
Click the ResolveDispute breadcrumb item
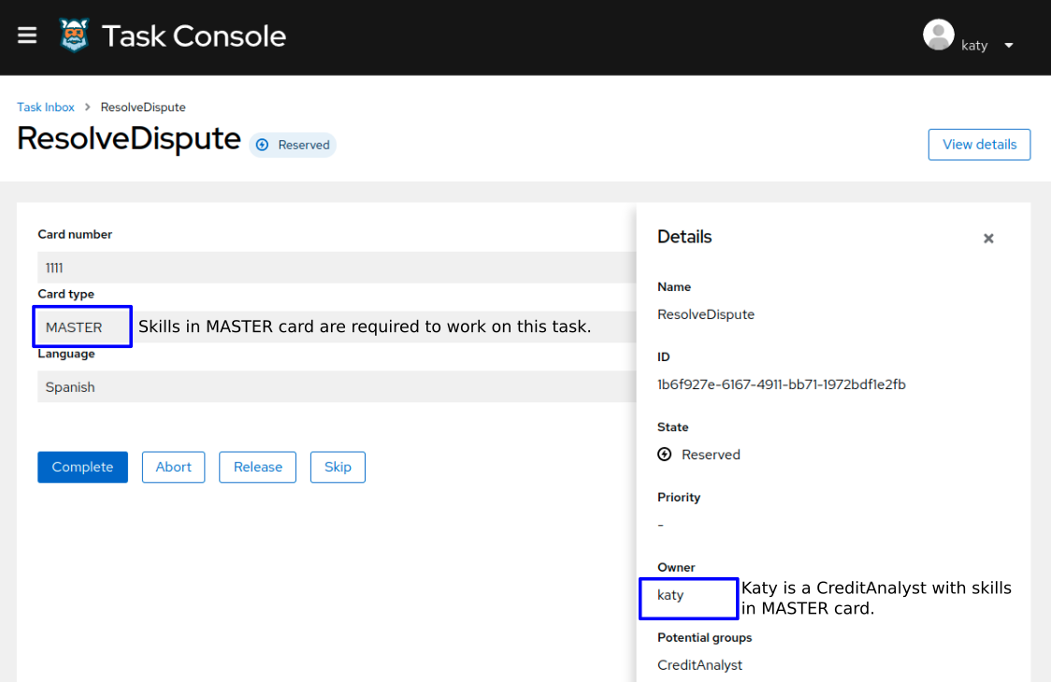143,108
